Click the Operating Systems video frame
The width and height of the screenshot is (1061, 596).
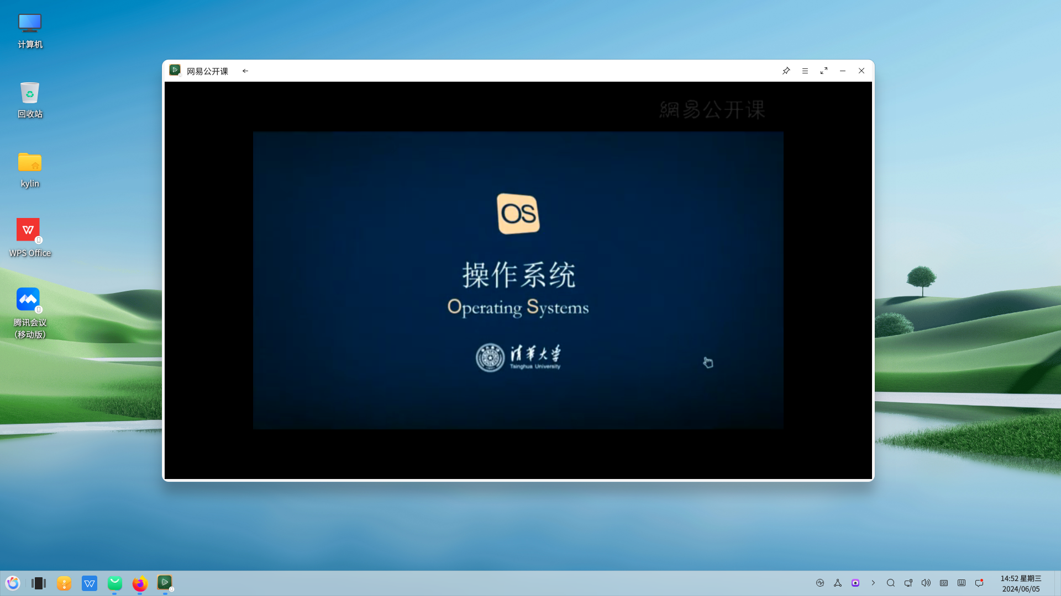[518, 280]
